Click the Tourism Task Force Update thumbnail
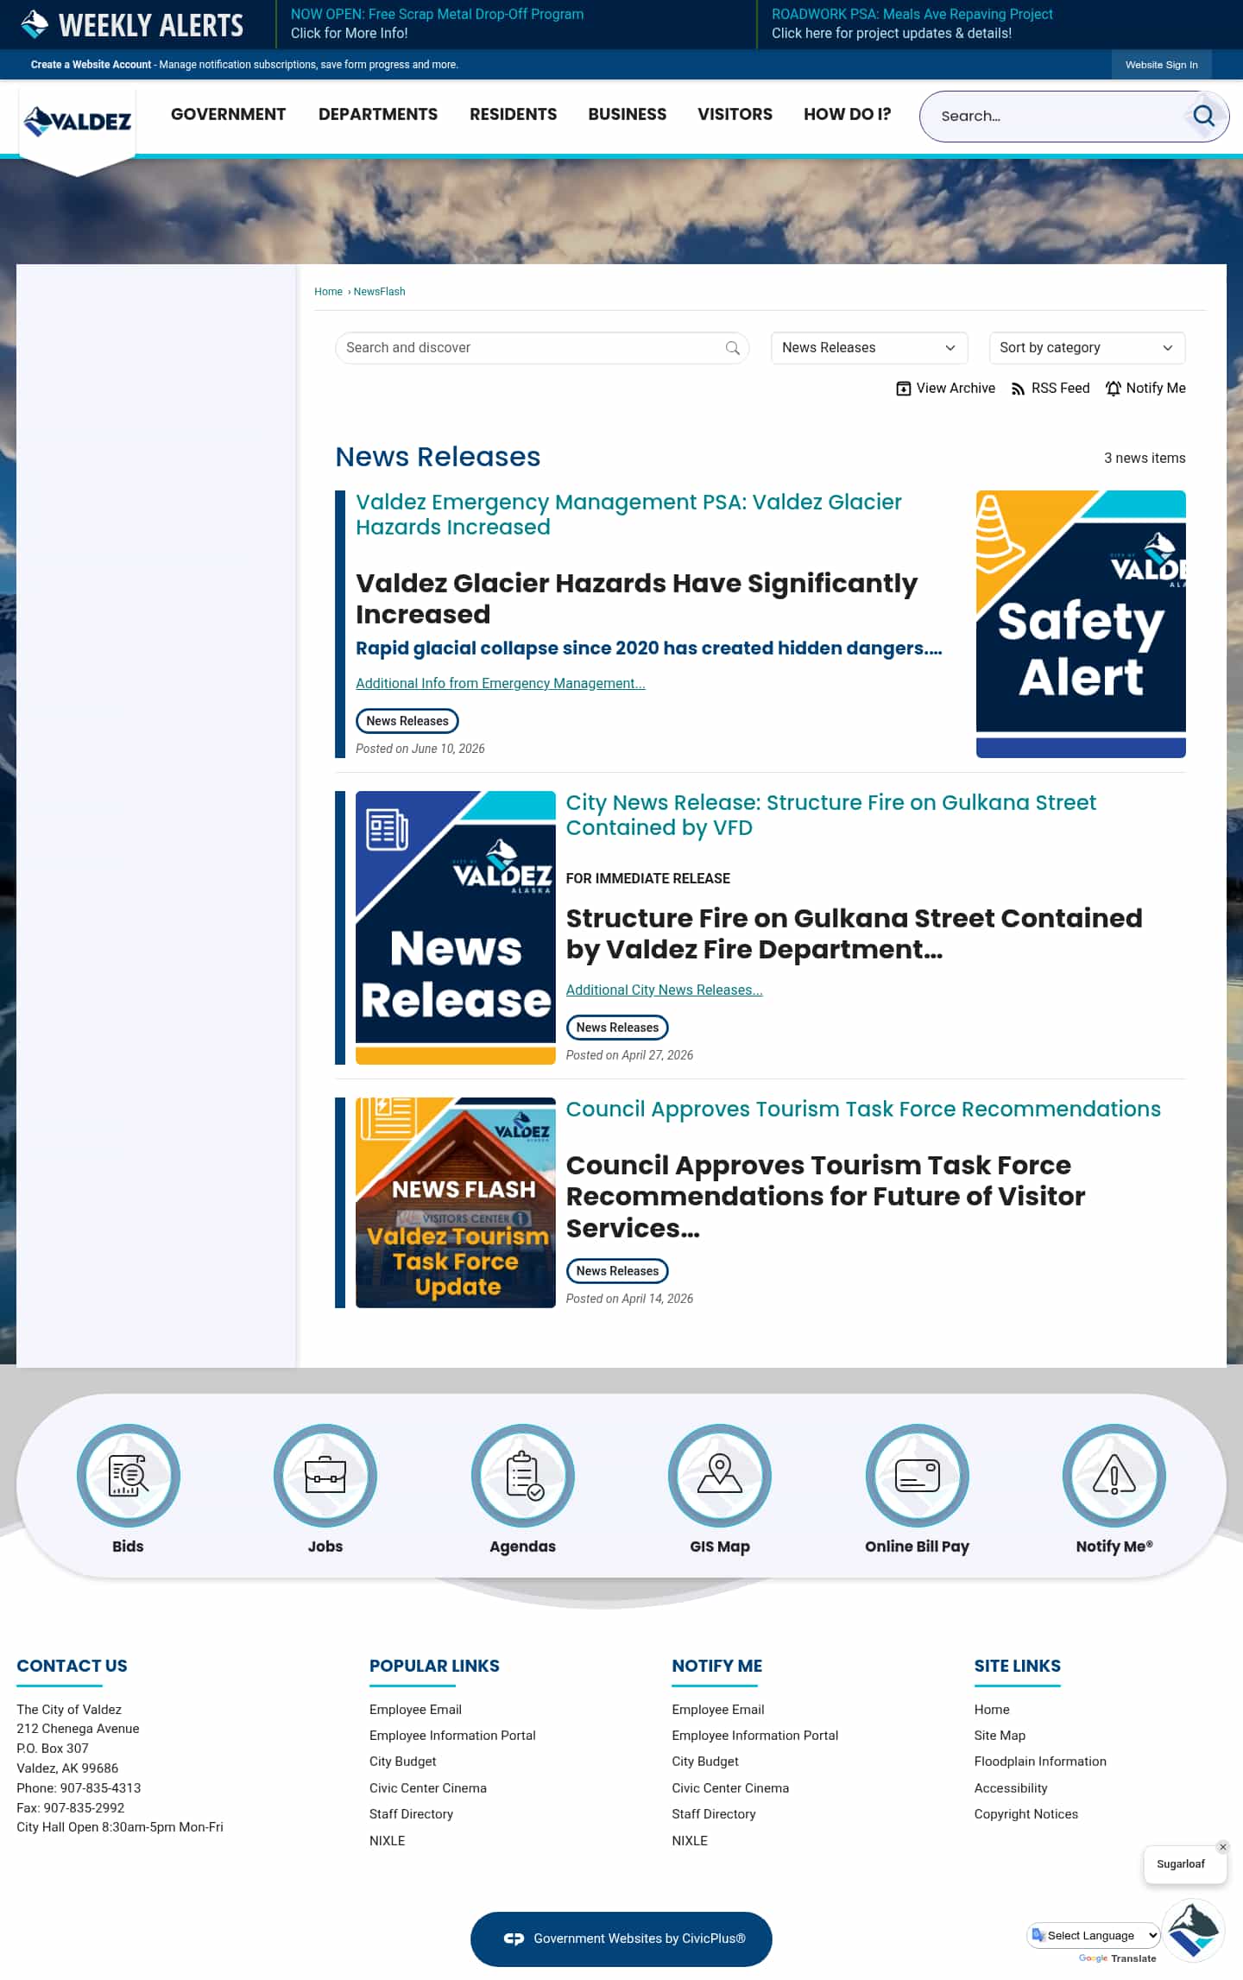This screenshot has height=1980, width=1243. coord(455,1203)
